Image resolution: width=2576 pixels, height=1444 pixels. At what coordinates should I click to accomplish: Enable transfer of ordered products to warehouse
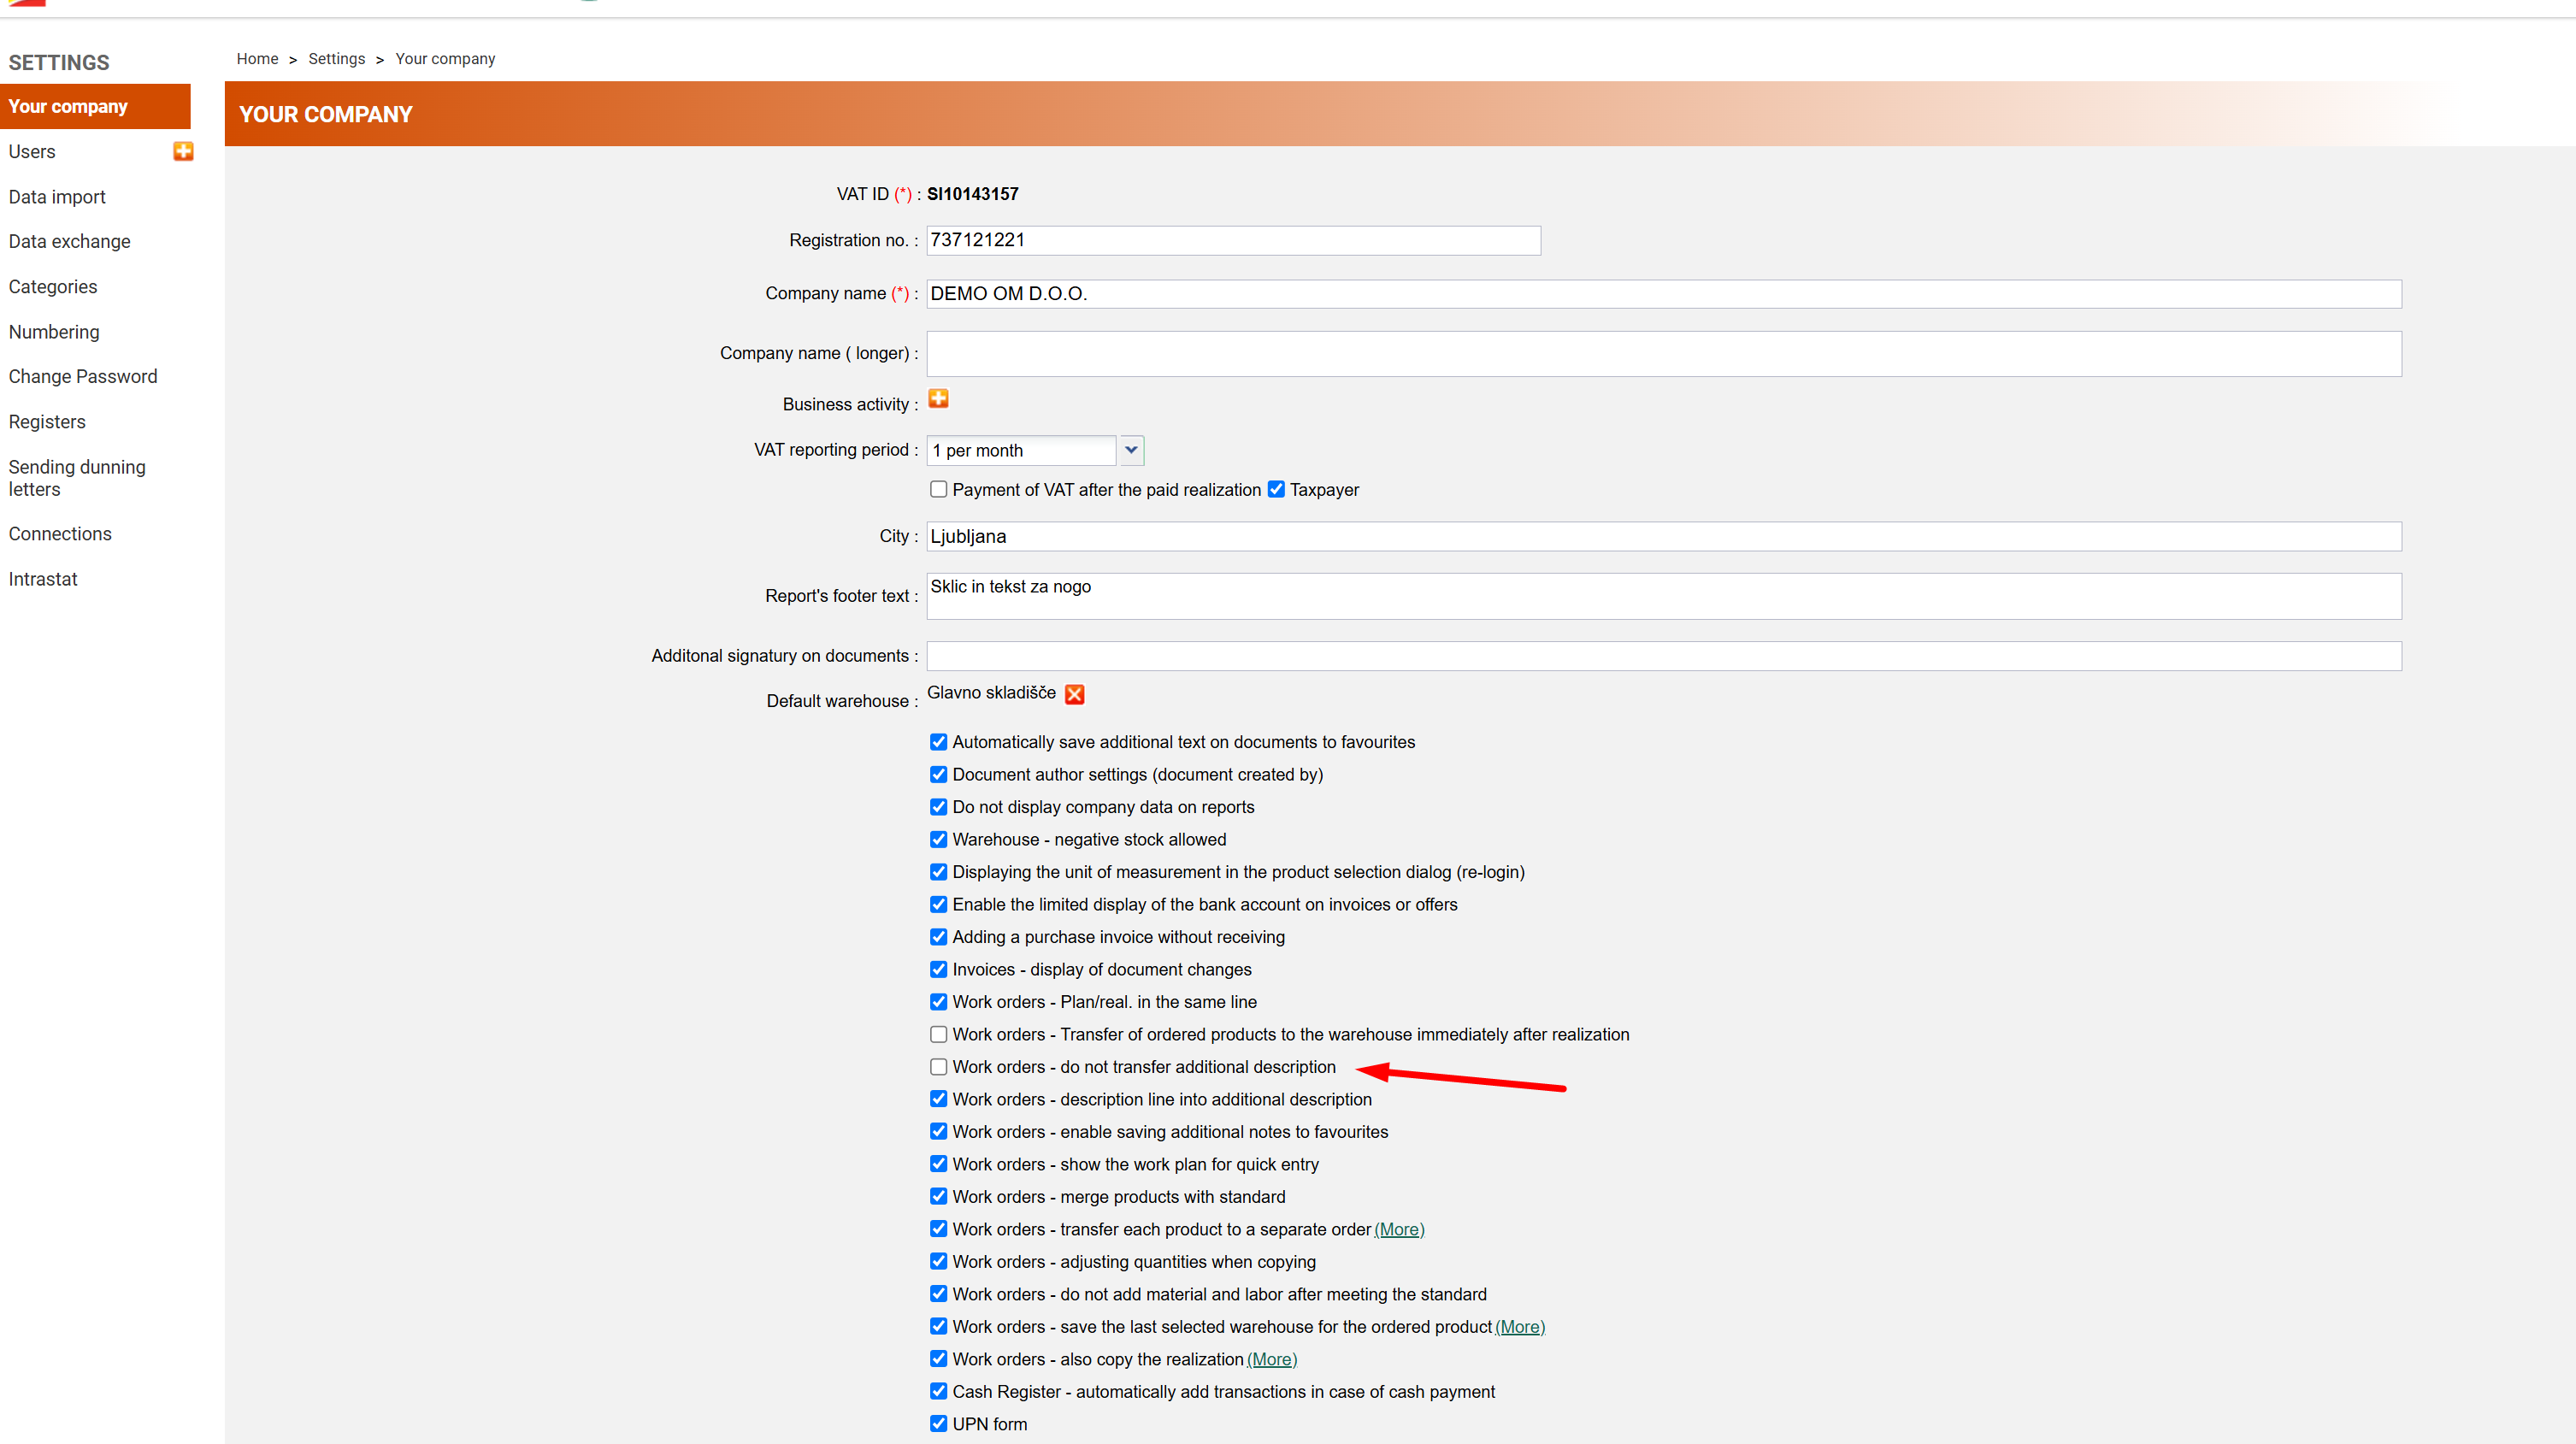click(938, 1034)
